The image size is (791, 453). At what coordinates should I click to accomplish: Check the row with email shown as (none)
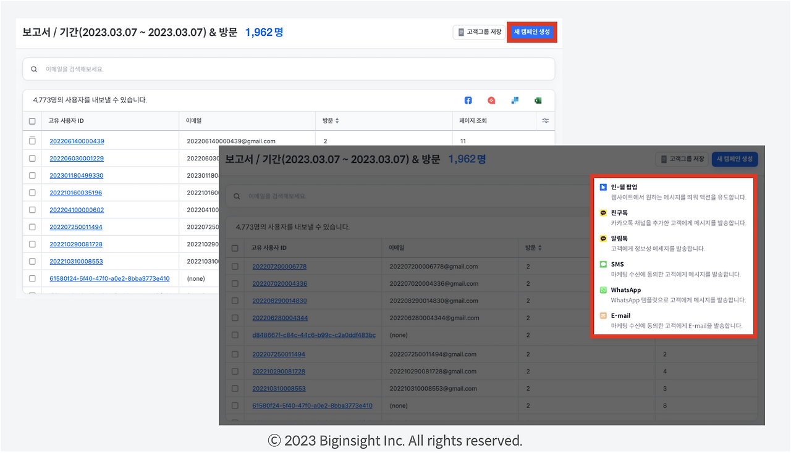pyautogui.click(x=32, y=278)
